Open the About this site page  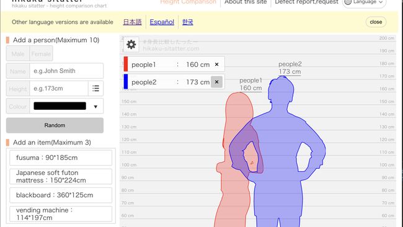tap(246, 2)
